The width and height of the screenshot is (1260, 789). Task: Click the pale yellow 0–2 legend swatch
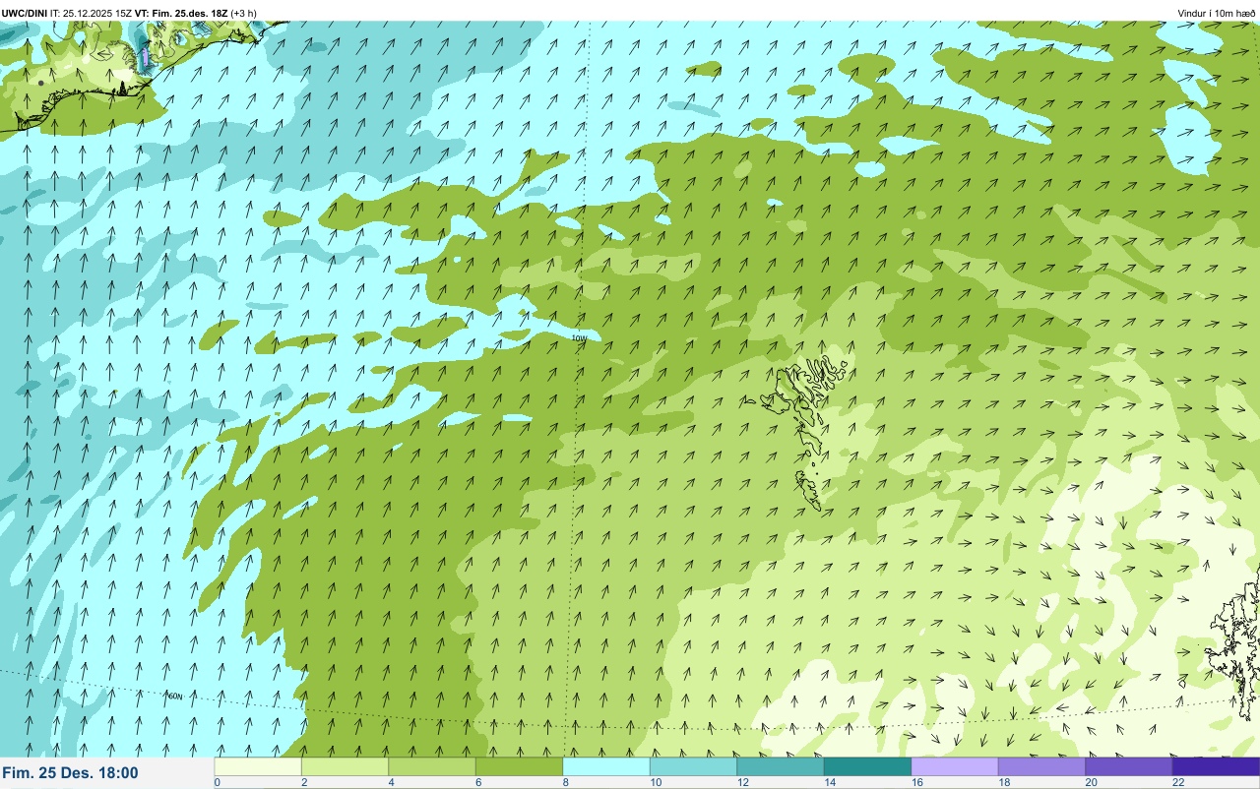[x=258, y=765]
